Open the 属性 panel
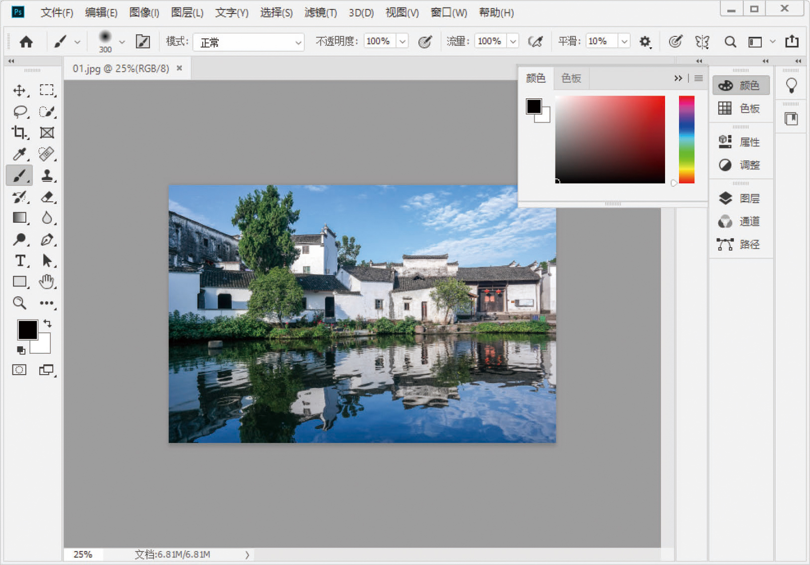Viewport: 810px width, 565px height. coord(740,142)
